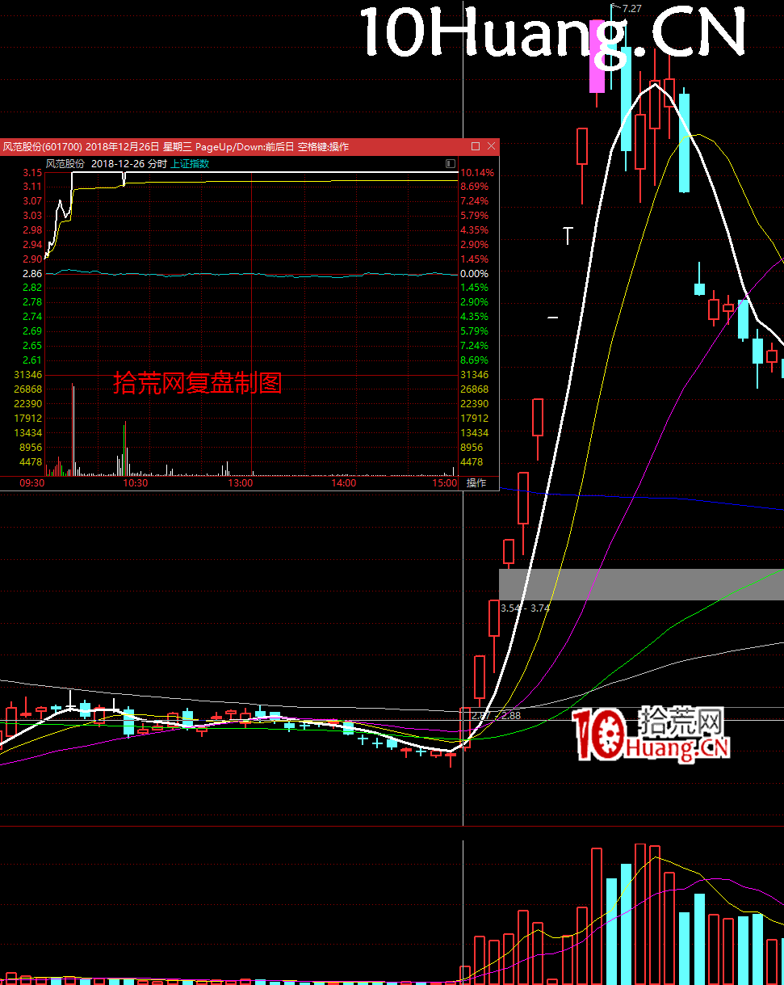Maximize the 风范股份 intraday popup window
784x985 pixels.
[476, 146]
